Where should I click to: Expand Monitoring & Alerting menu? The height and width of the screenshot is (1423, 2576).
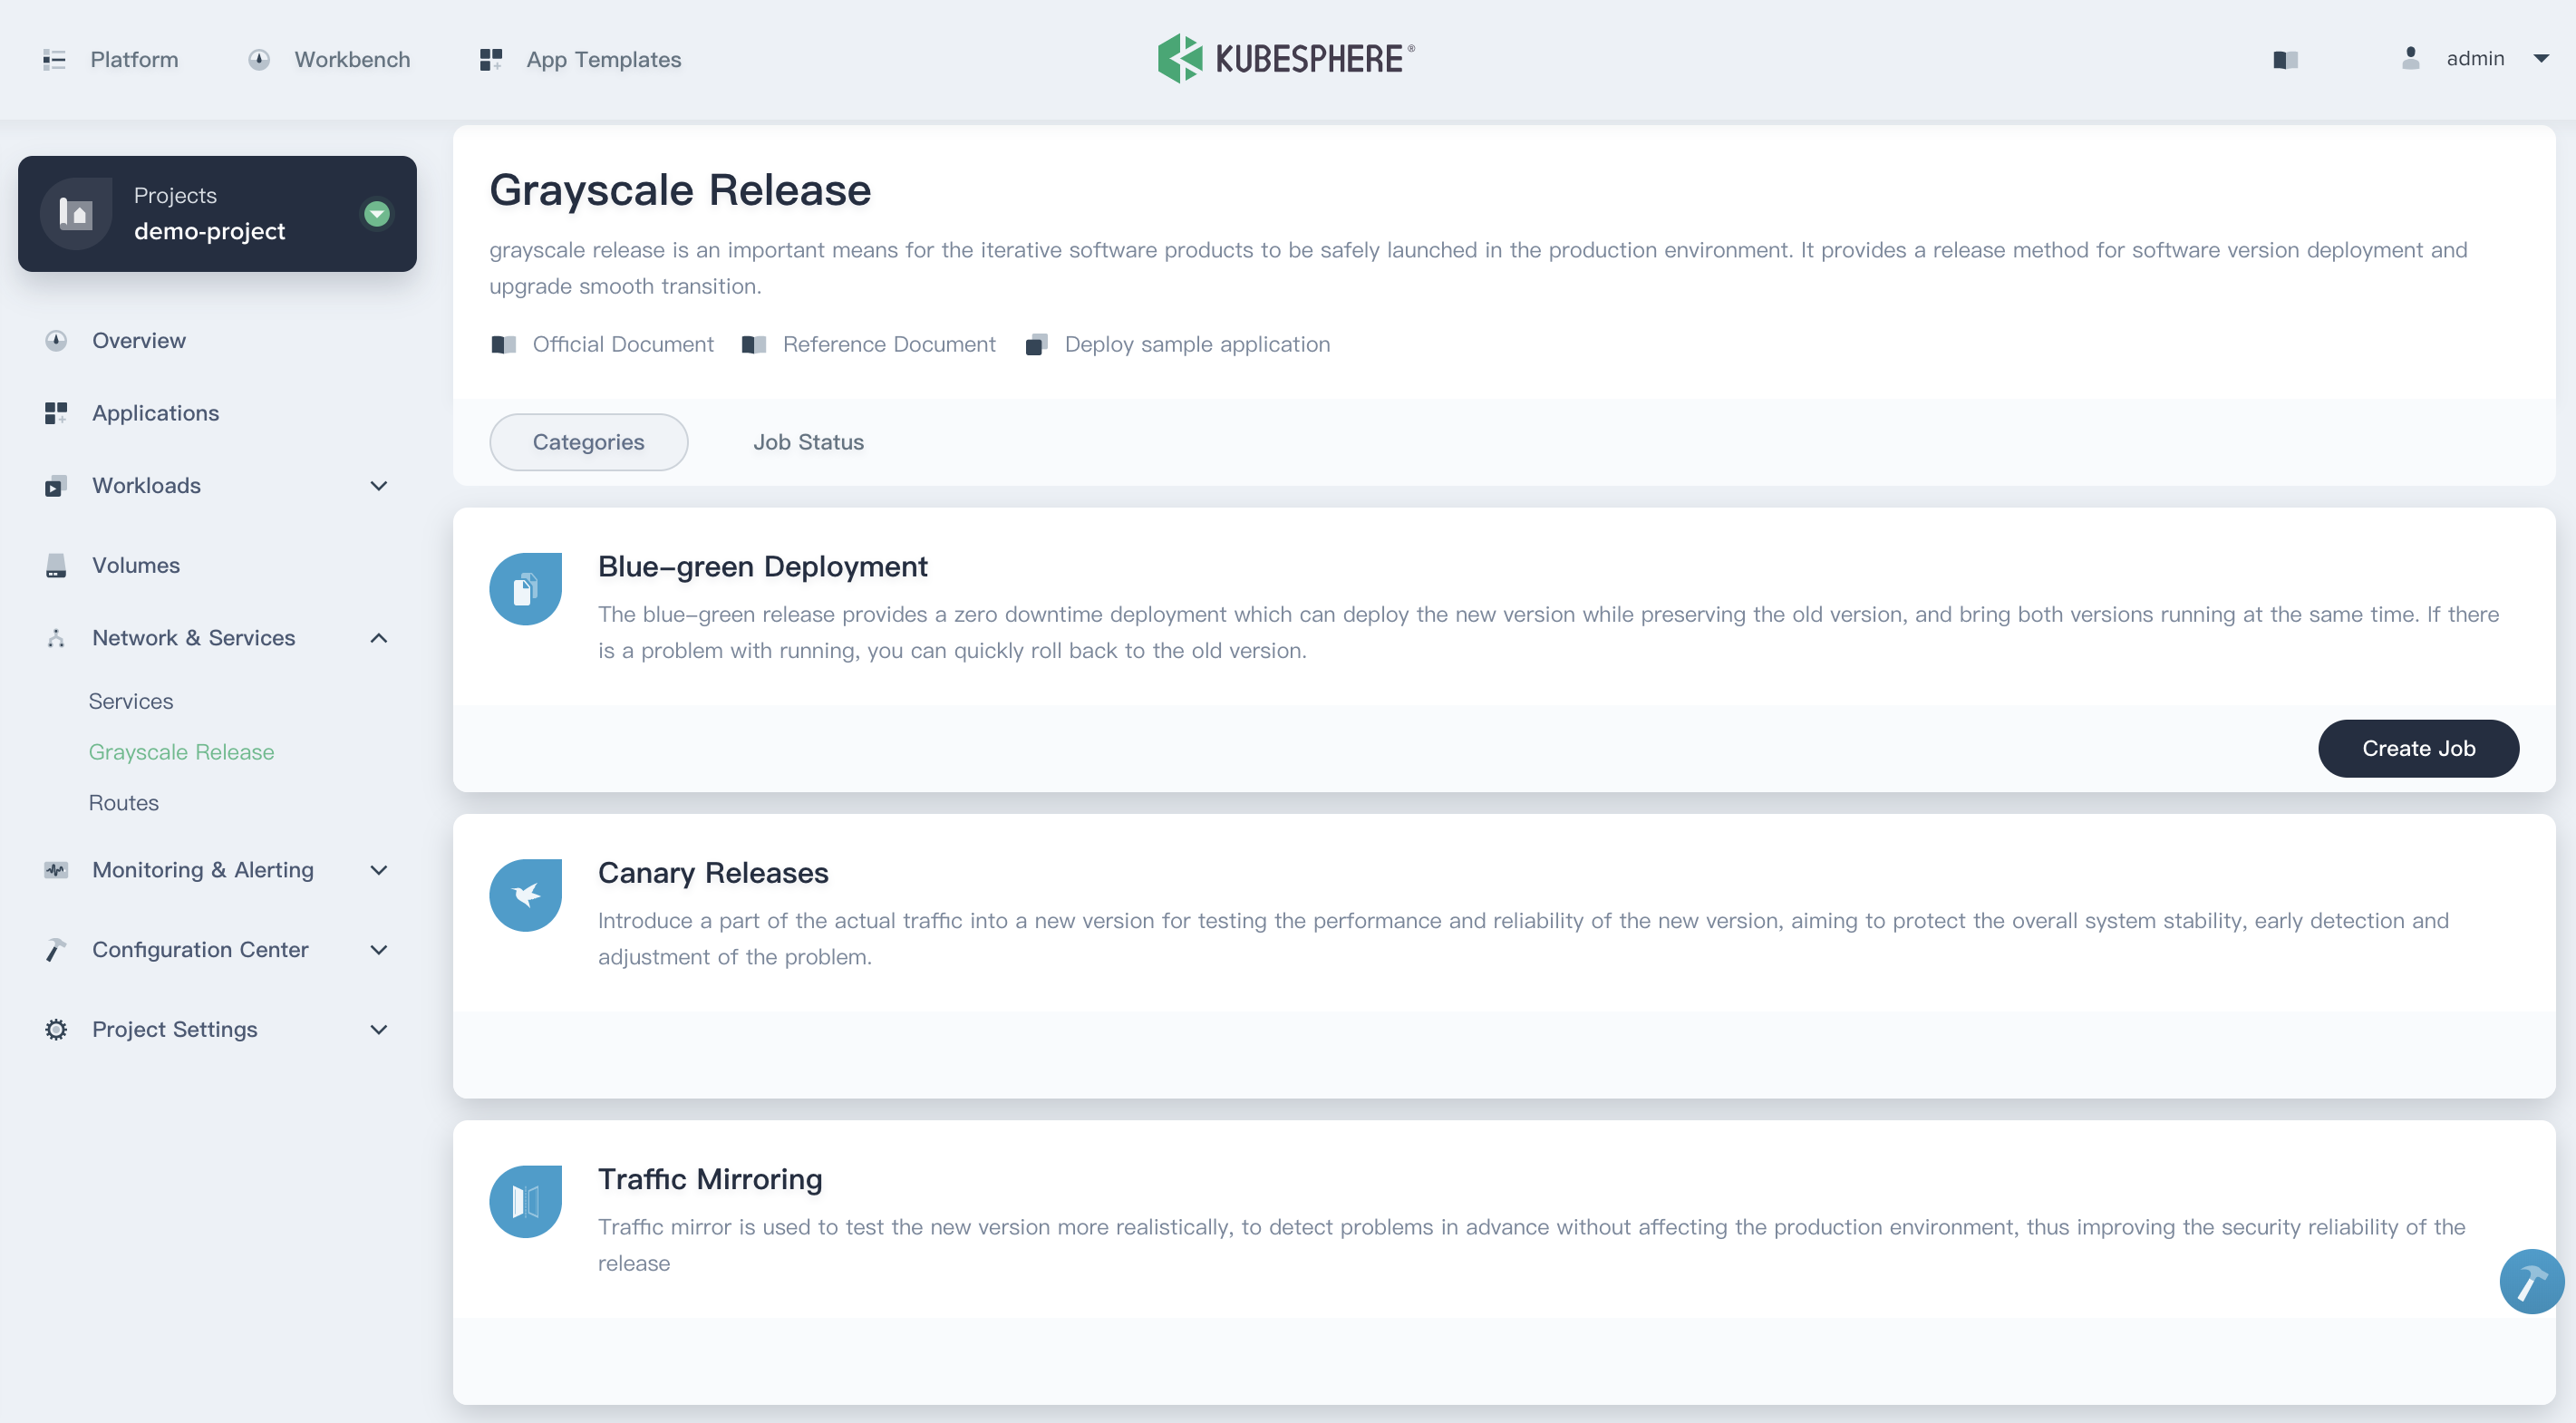click(x=378, y=870)
